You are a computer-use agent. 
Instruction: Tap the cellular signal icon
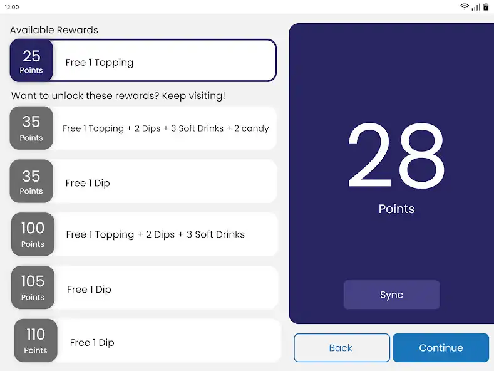click(x=476, y=7)
